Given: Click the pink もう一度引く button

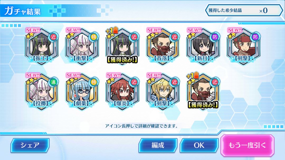Looking at the screenshot, I should coord(247,145).
